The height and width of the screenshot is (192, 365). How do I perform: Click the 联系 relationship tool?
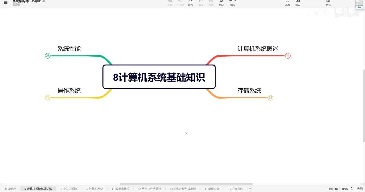[x=190, y=3]
